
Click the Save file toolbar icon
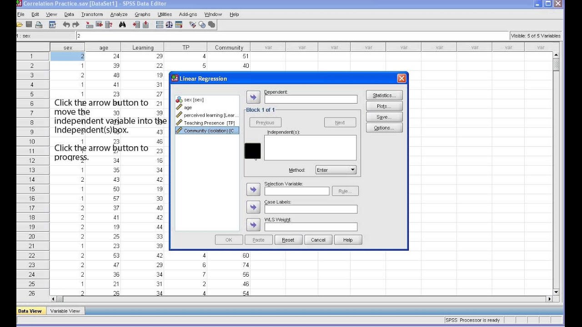(29, 25)
